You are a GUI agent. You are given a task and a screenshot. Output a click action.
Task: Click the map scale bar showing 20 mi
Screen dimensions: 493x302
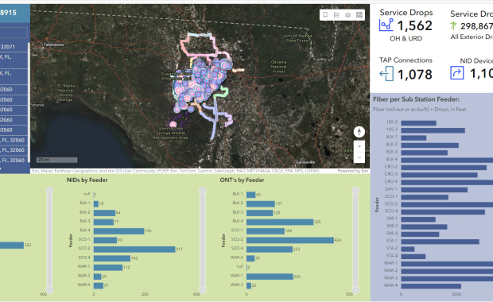pos(57,160)
